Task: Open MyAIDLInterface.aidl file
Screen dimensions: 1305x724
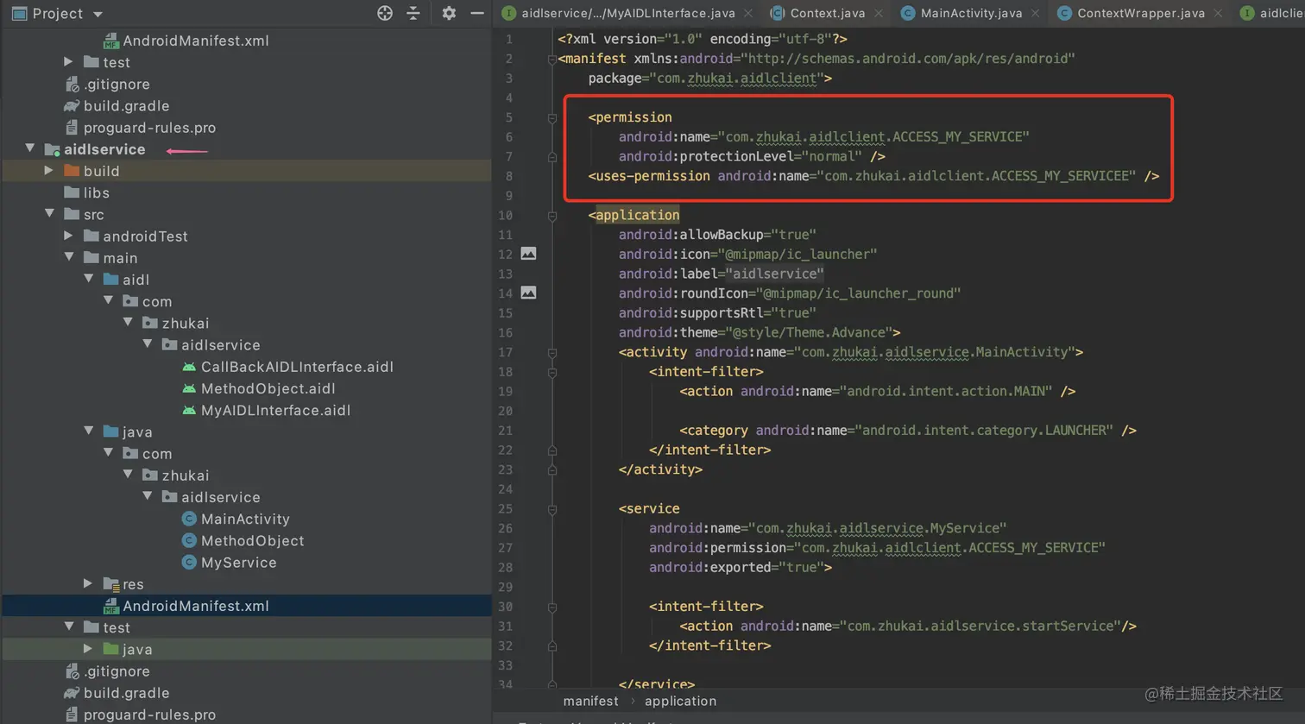Action: [x=275, y=410]
